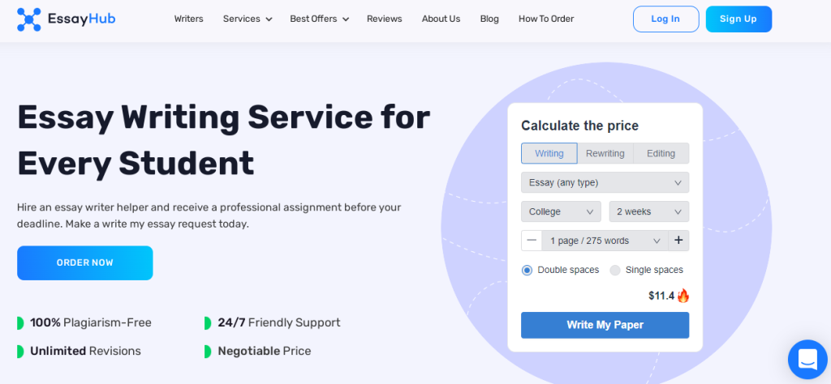Open the Essay (any type) dropdown

(605, 182)
